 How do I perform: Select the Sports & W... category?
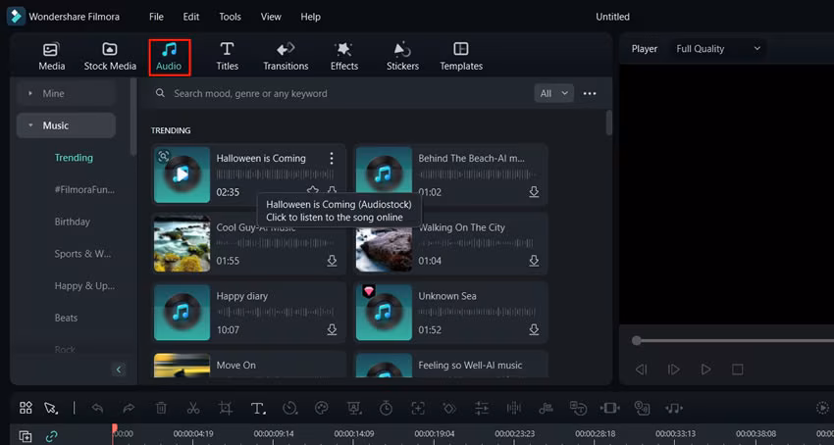point(83,254)
